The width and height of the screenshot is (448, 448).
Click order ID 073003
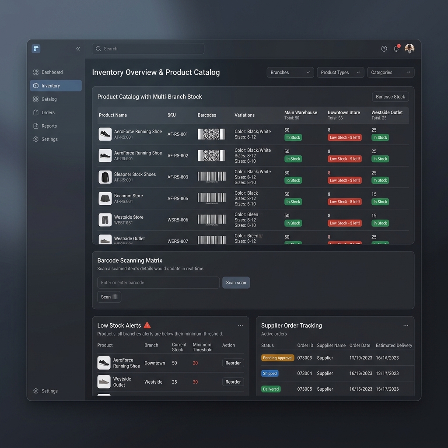click(x=304, y=358)
